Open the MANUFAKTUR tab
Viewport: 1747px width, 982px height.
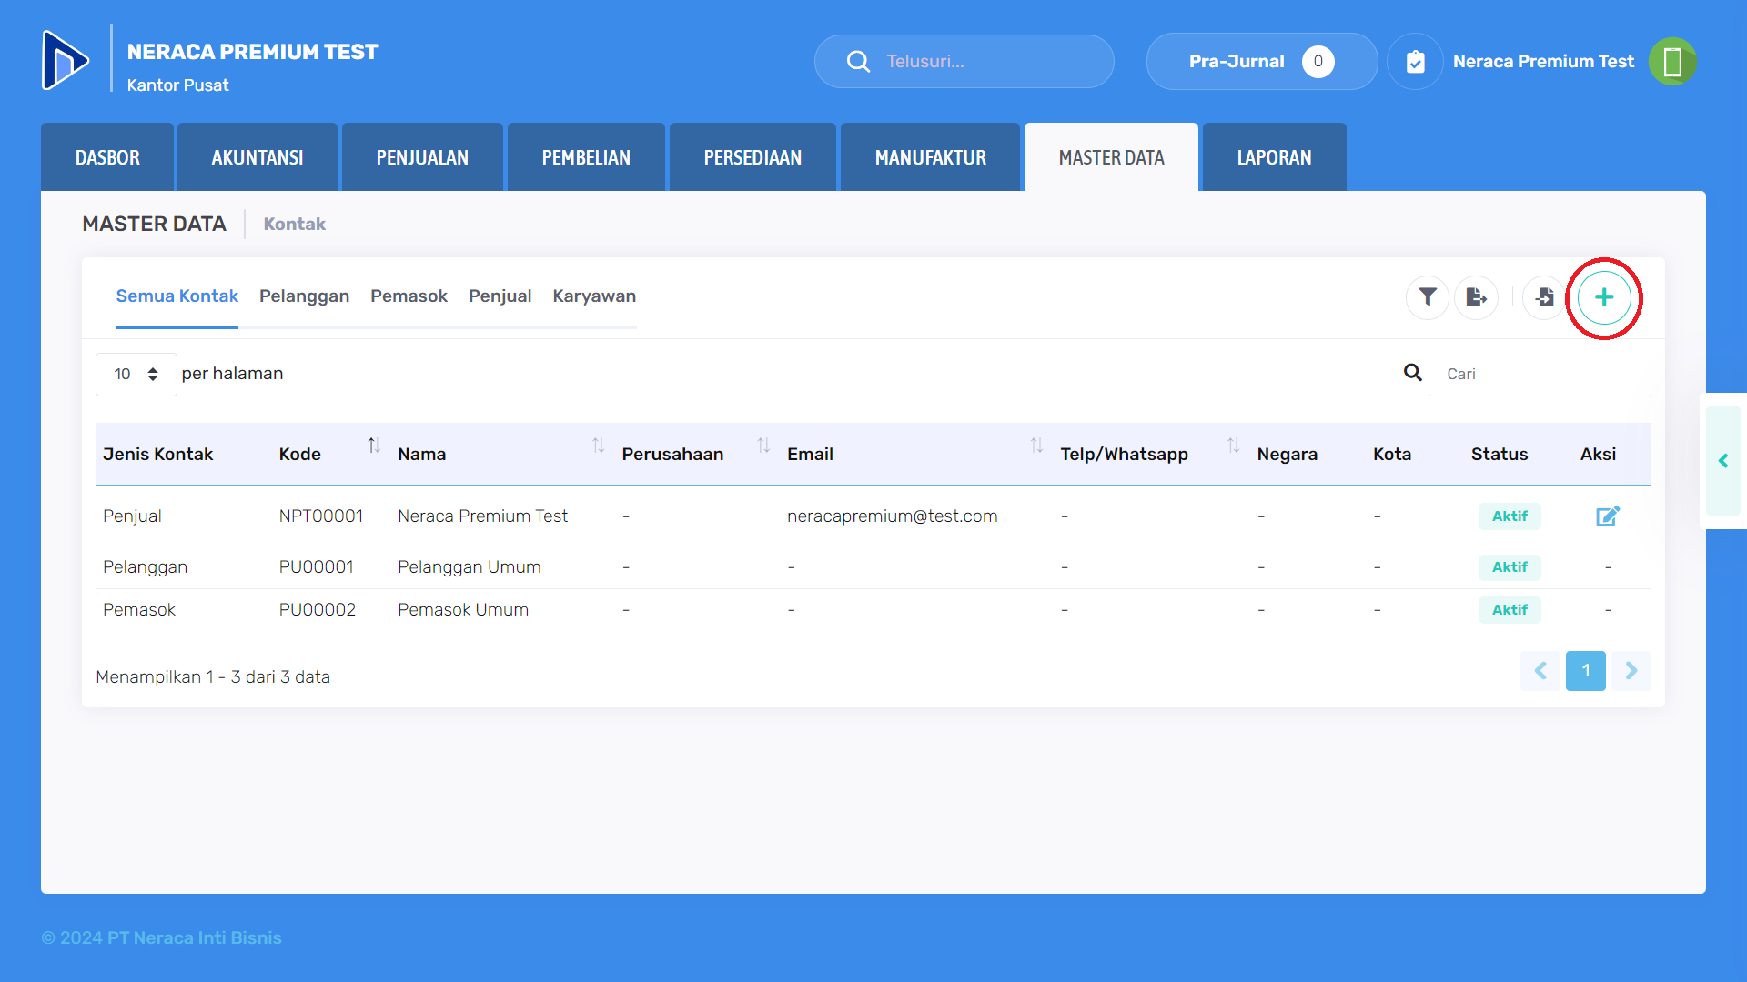point(930,157)
